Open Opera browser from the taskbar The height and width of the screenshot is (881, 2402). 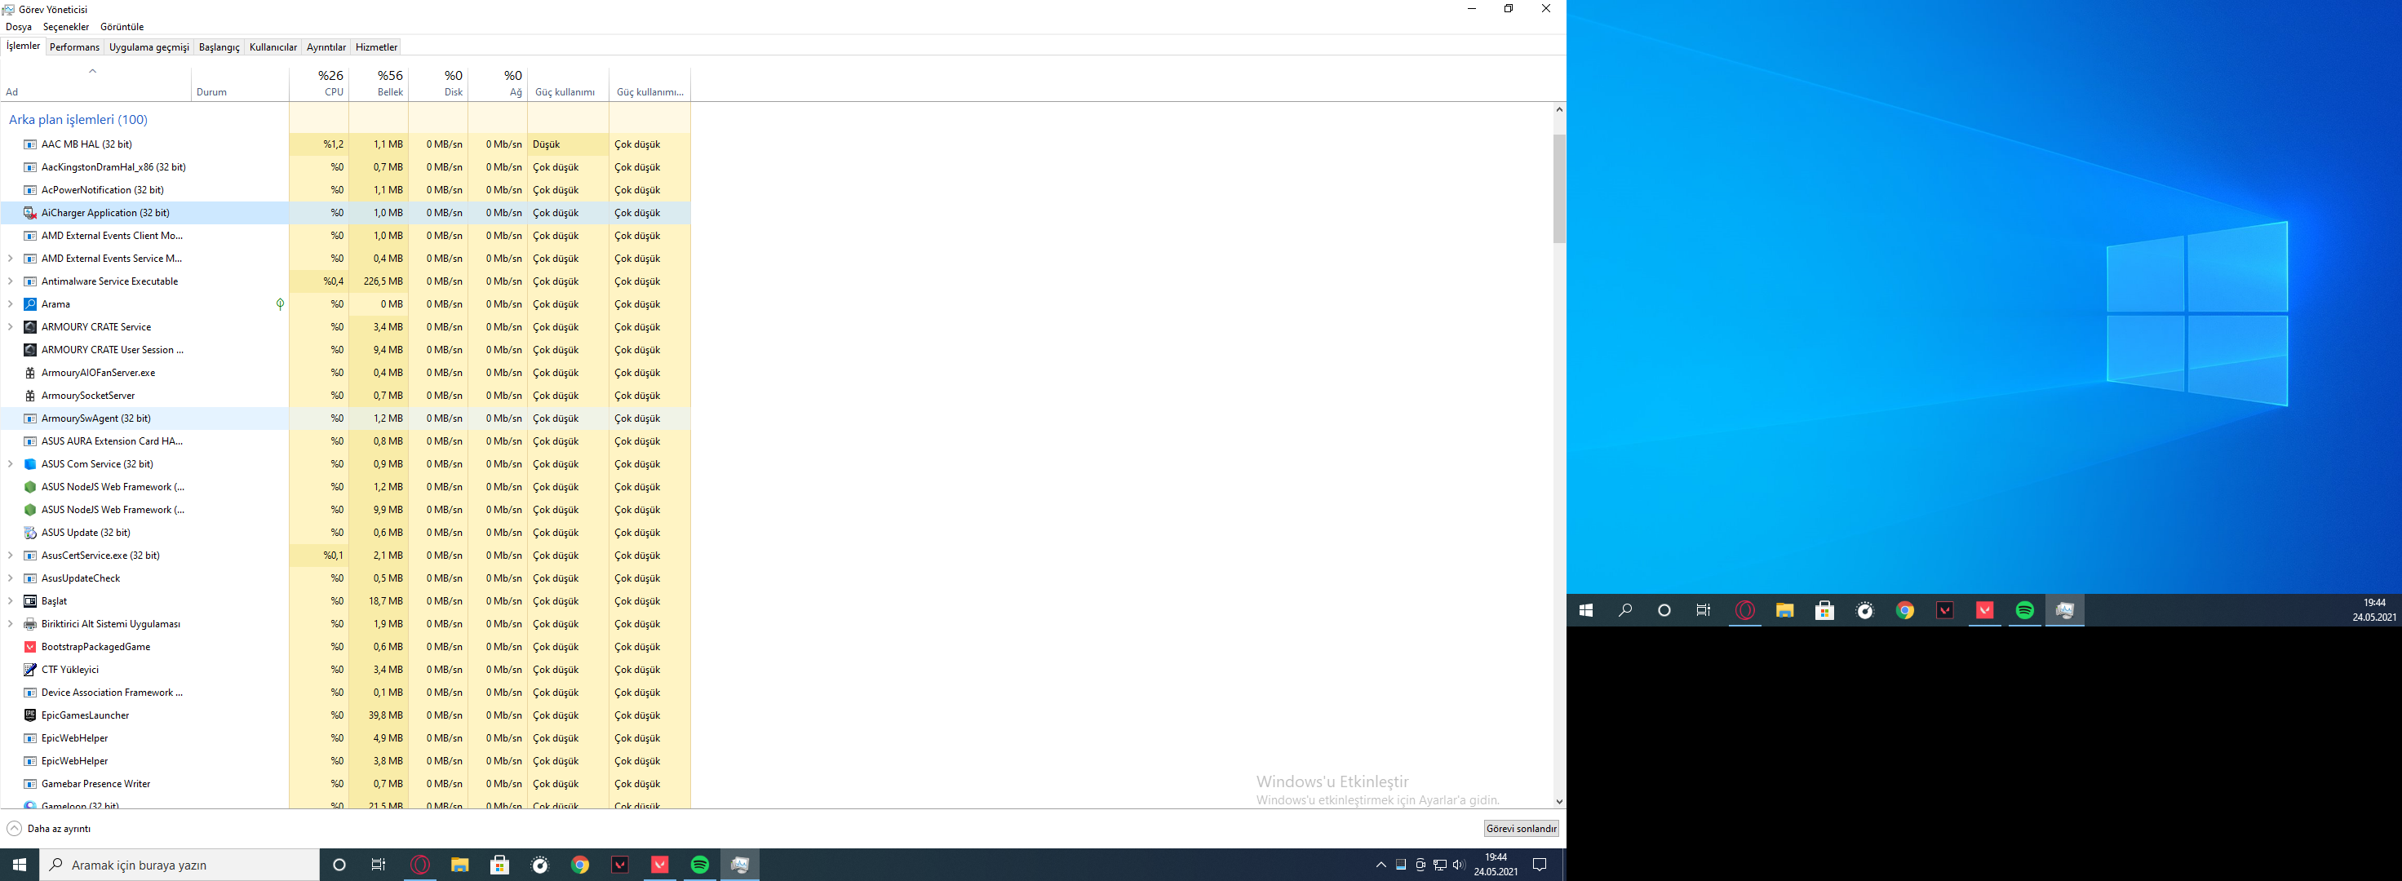(x=420, y=866)
